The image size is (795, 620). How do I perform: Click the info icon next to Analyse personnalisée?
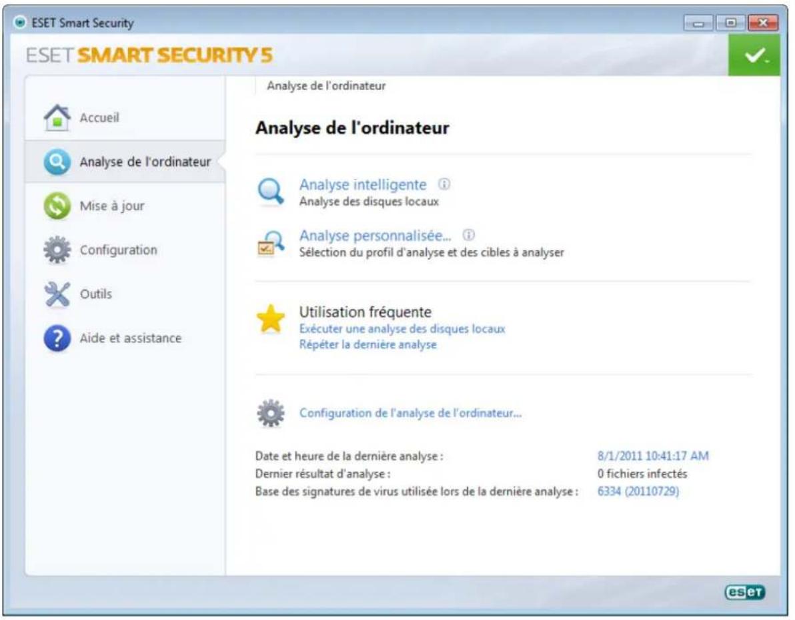click(x=468, y=235)
